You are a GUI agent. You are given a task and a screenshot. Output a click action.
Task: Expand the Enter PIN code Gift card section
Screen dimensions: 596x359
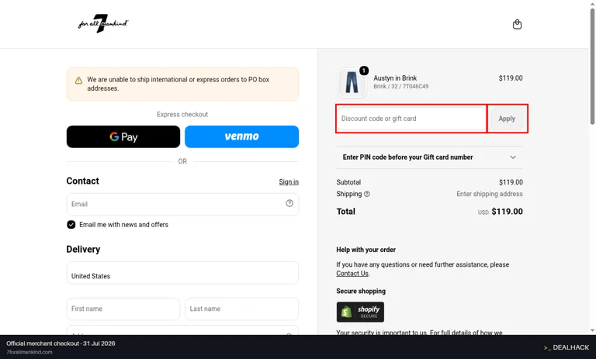[429, 157]
